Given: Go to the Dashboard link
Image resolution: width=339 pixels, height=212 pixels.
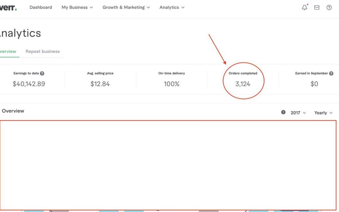Looking at the screenshot, I should [x=41, y=8].
